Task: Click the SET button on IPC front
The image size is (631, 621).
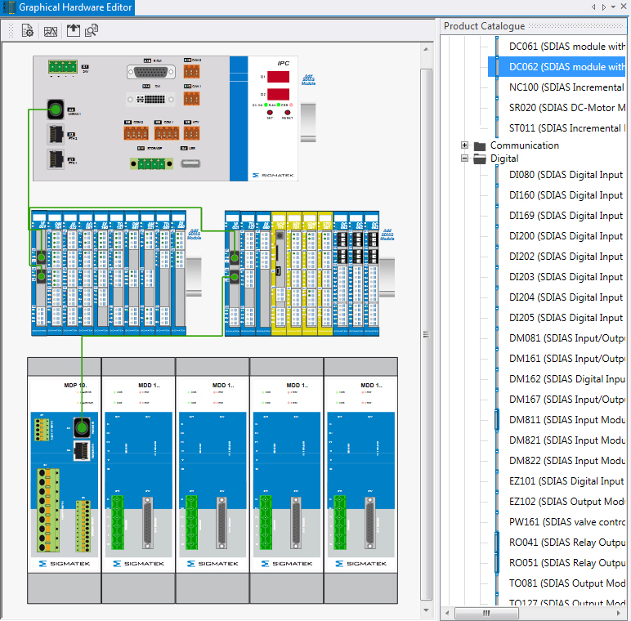Action: pyautogui.click(x=270, y=113)
